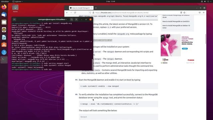Open Firefox from the Ubuntu dock
This screenshot has width=213, height=120.
point(4,7)
